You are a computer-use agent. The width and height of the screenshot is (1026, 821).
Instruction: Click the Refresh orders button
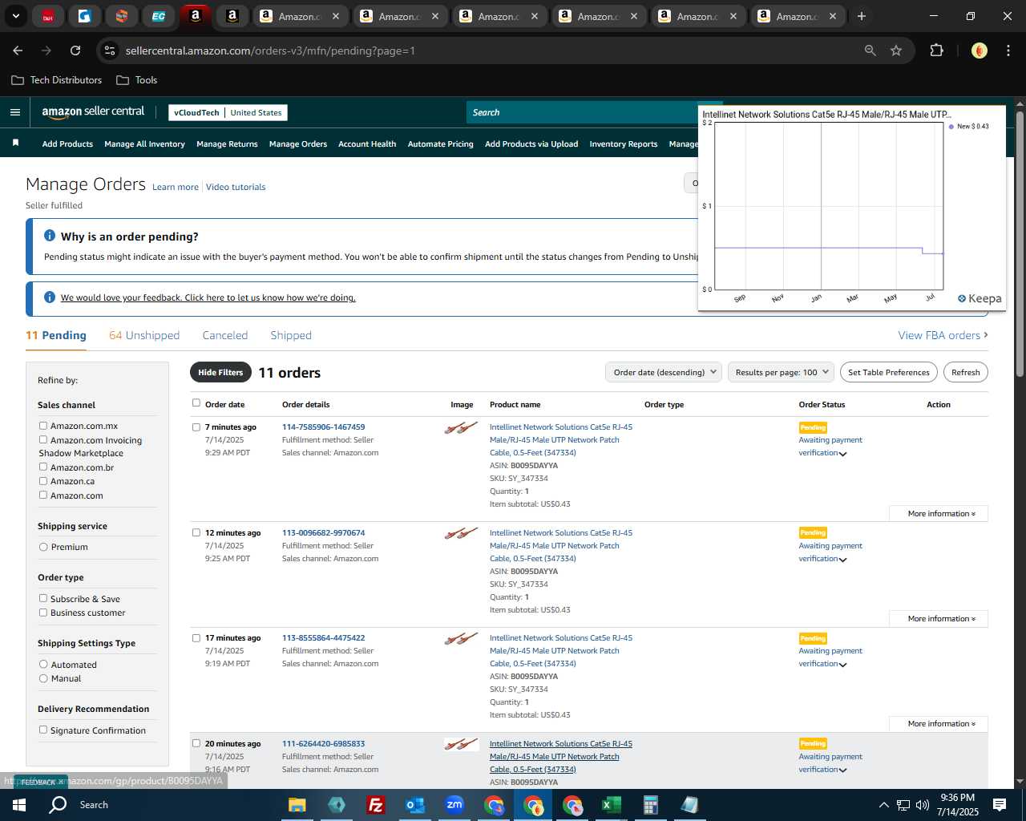click(x=965, y=372)
